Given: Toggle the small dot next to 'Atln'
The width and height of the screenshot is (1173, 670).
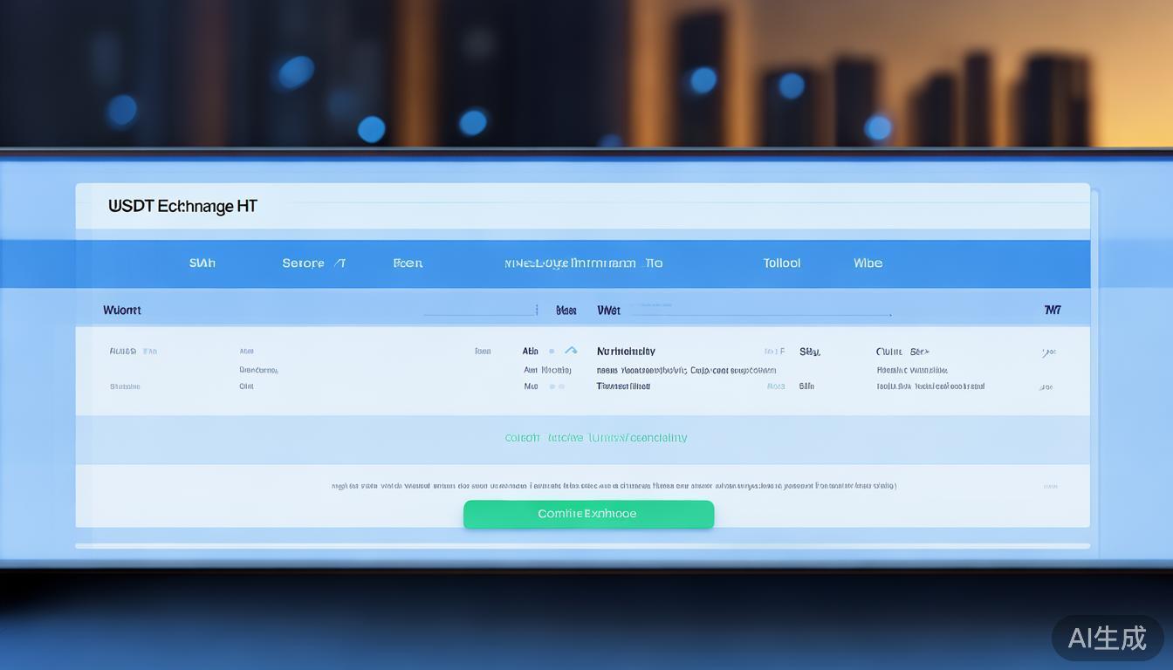Looking at the screenshot, I should [x=552, y=352].
